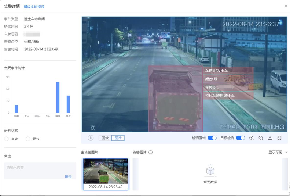Image resolution: width=290 pixels, height=196 pixels.
Task: Click 确定 to submit the remark
Action: pos(68,177)
